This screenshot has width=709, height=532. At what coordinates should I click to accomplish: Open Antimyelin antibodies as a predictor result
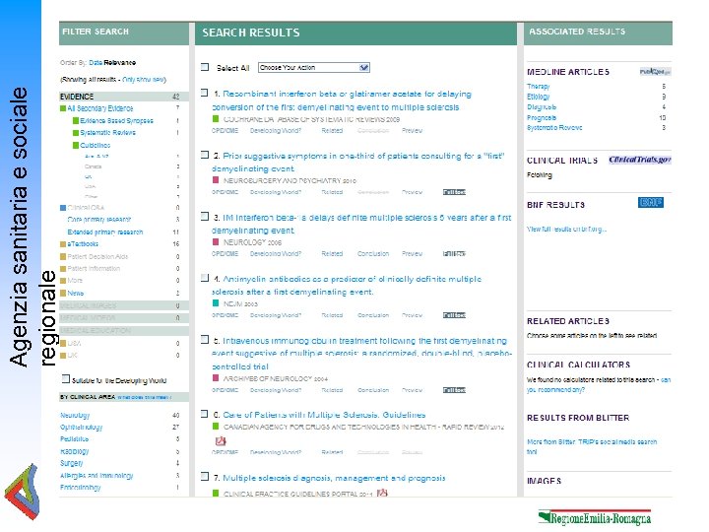pyautogui.click(x=347, y=286)
